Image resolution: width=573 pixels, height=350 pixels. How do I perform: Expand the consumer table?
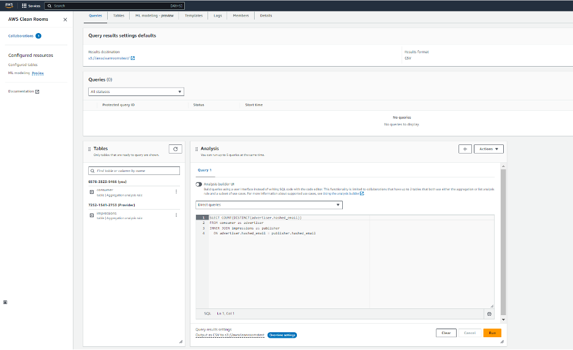pos(92,192)
